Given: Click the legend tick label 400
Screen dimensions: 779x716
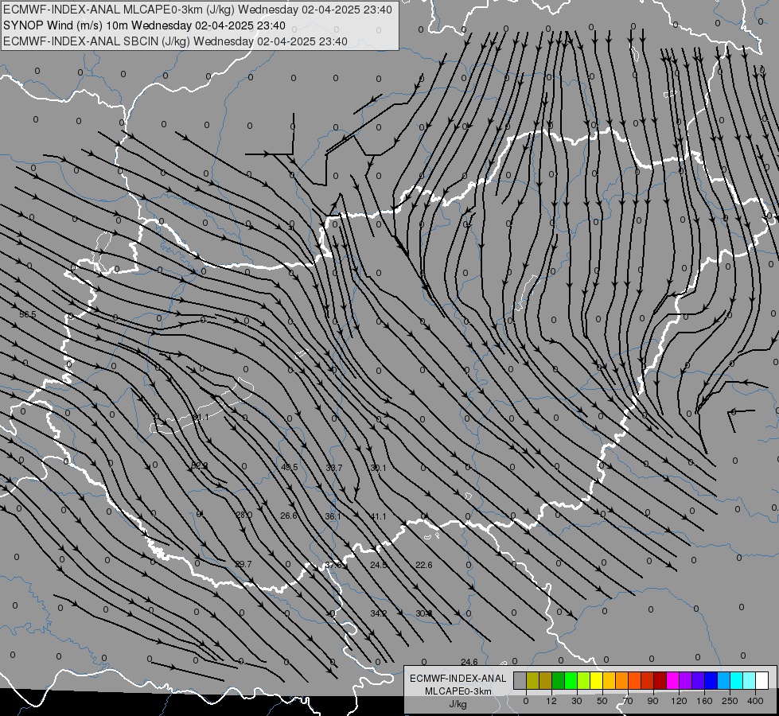Looking at the screenshot, I should click(755, 701).
